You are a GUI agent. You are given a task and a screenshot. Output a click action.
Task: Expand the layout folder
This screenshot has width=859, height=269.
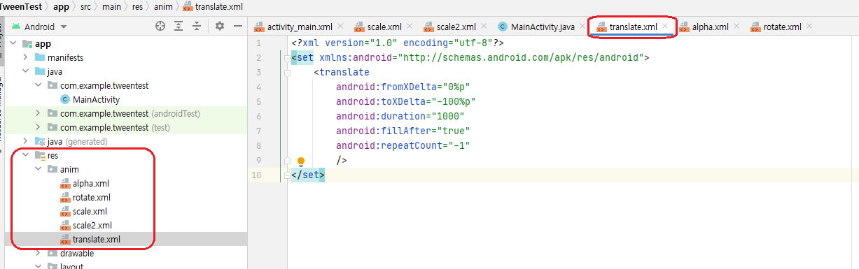point(39,266)
